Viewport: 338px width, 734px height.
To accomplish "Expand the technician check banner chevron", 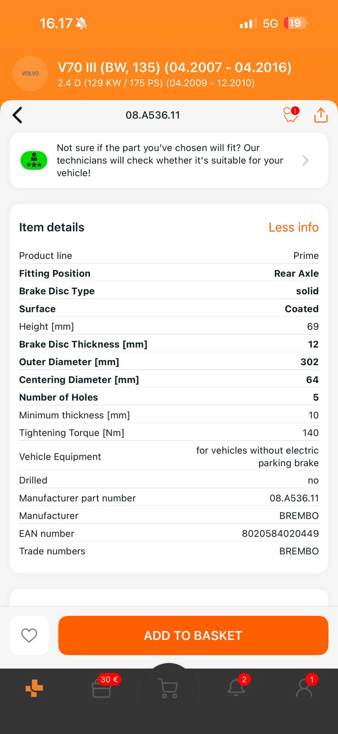I will [x=305, y=160].
